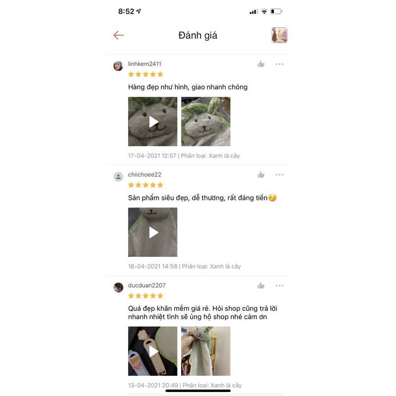This screenshot has width=396, height=396.
Task: Like chiichoee22's review with thumbs-up
Action: [261, 175]
